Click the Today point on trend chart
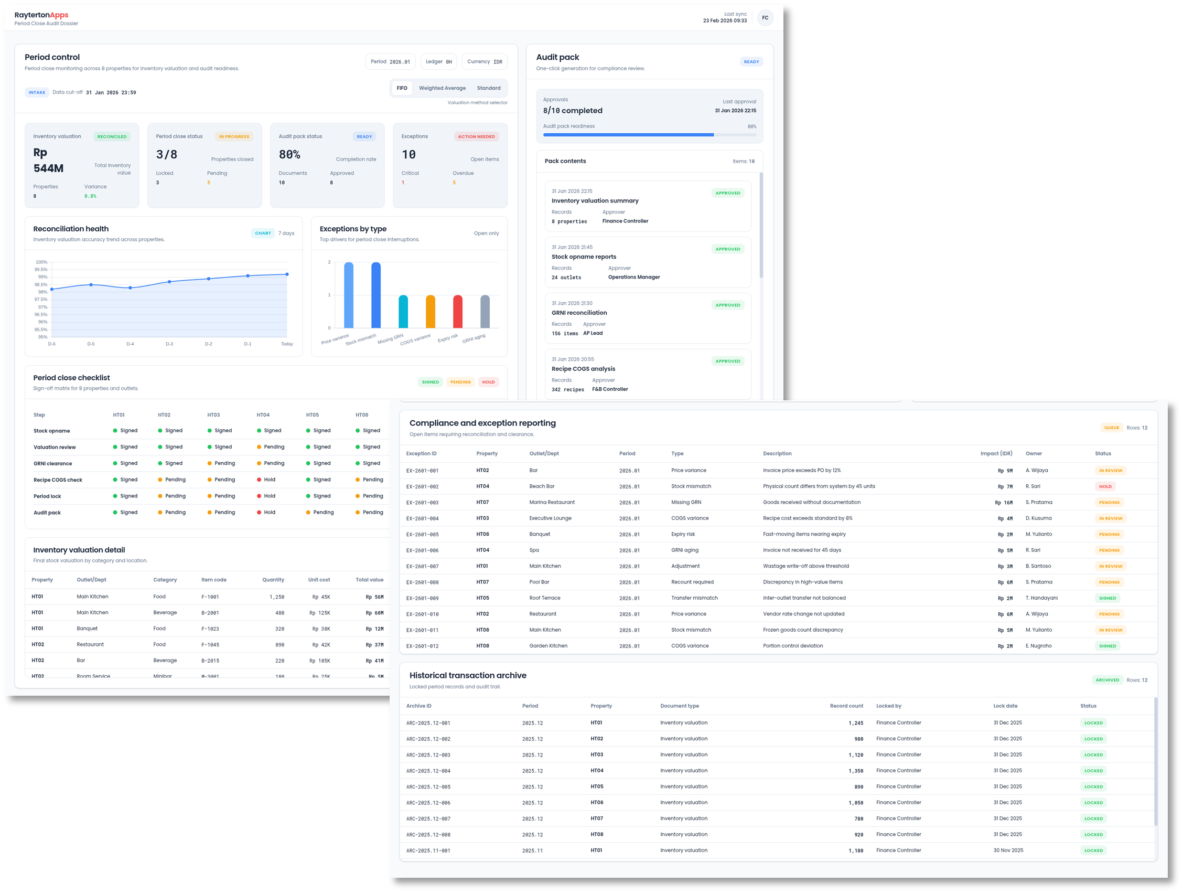This screenshot has height=893, width=1183. [287, 274]
